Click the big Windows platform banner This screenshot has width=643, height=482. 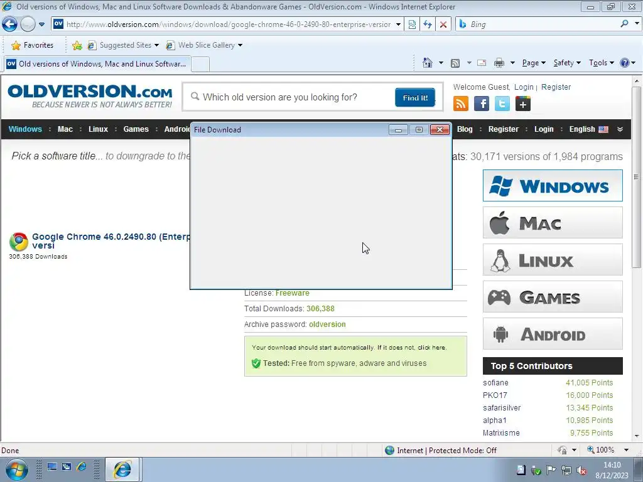[553, 186]
